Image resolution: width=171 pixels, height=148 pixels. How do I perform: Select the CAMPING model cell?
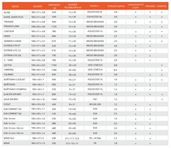coord(9,70)
